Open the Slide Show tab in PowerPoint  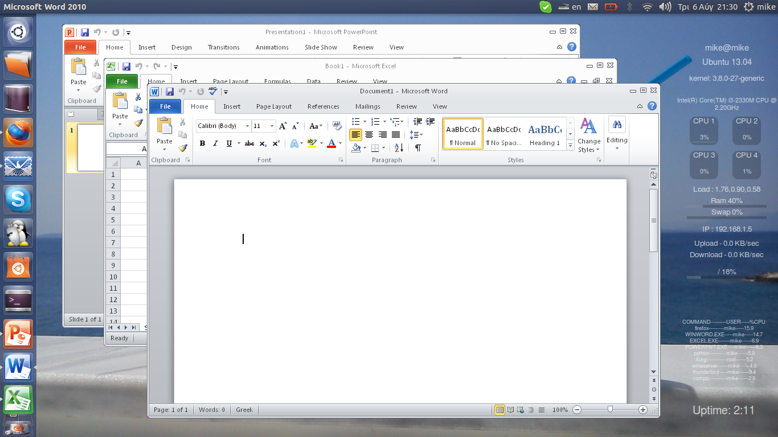point(321,47)
